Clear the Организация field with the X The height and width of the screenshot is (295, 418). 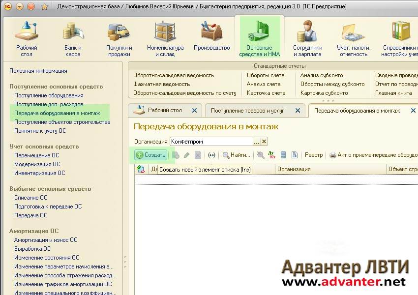[264, 142]
